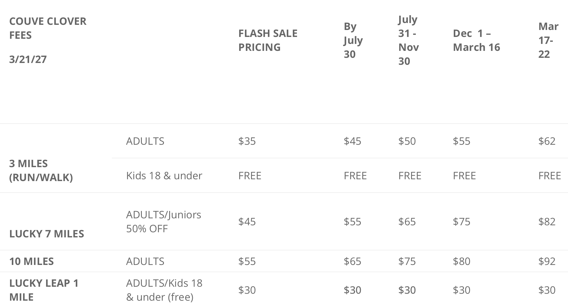Click the $92 price in 10 Miles row
Viewport: 568px width, 304px height.
click(547, 261)
